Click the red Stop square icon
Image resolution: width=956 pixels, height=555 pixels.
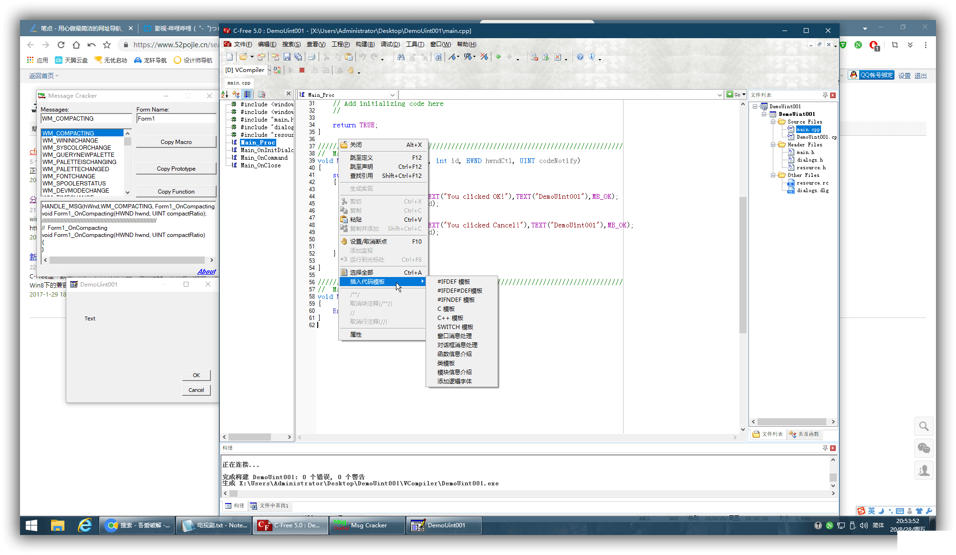302,70
